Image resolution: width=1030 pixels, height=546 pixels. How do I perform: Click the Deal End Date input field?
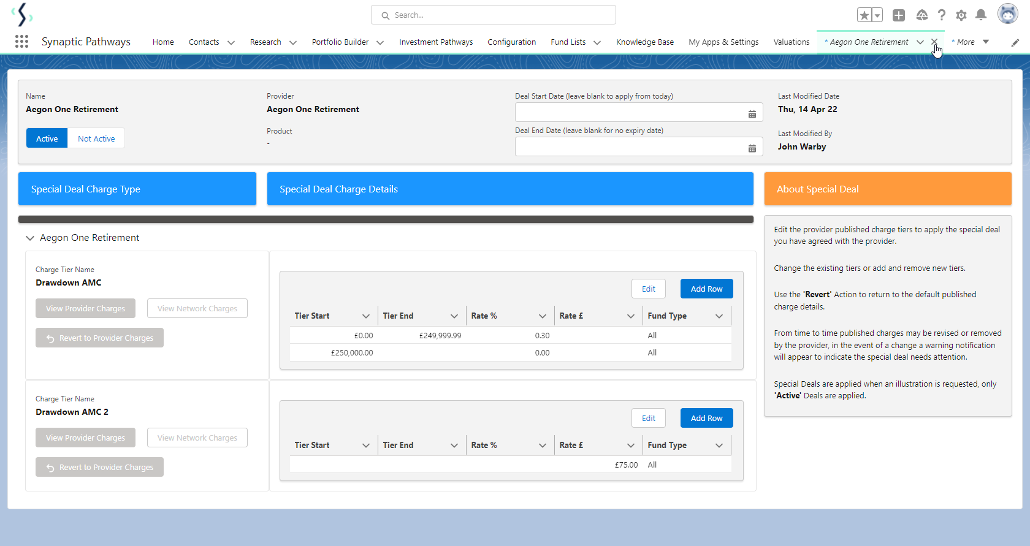(x=639, y=146)
